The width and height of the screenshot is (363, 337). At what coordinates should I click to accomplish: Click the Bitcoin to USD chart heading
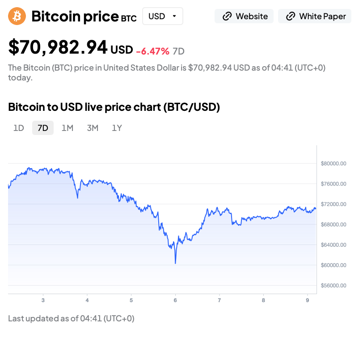[114, 107]
